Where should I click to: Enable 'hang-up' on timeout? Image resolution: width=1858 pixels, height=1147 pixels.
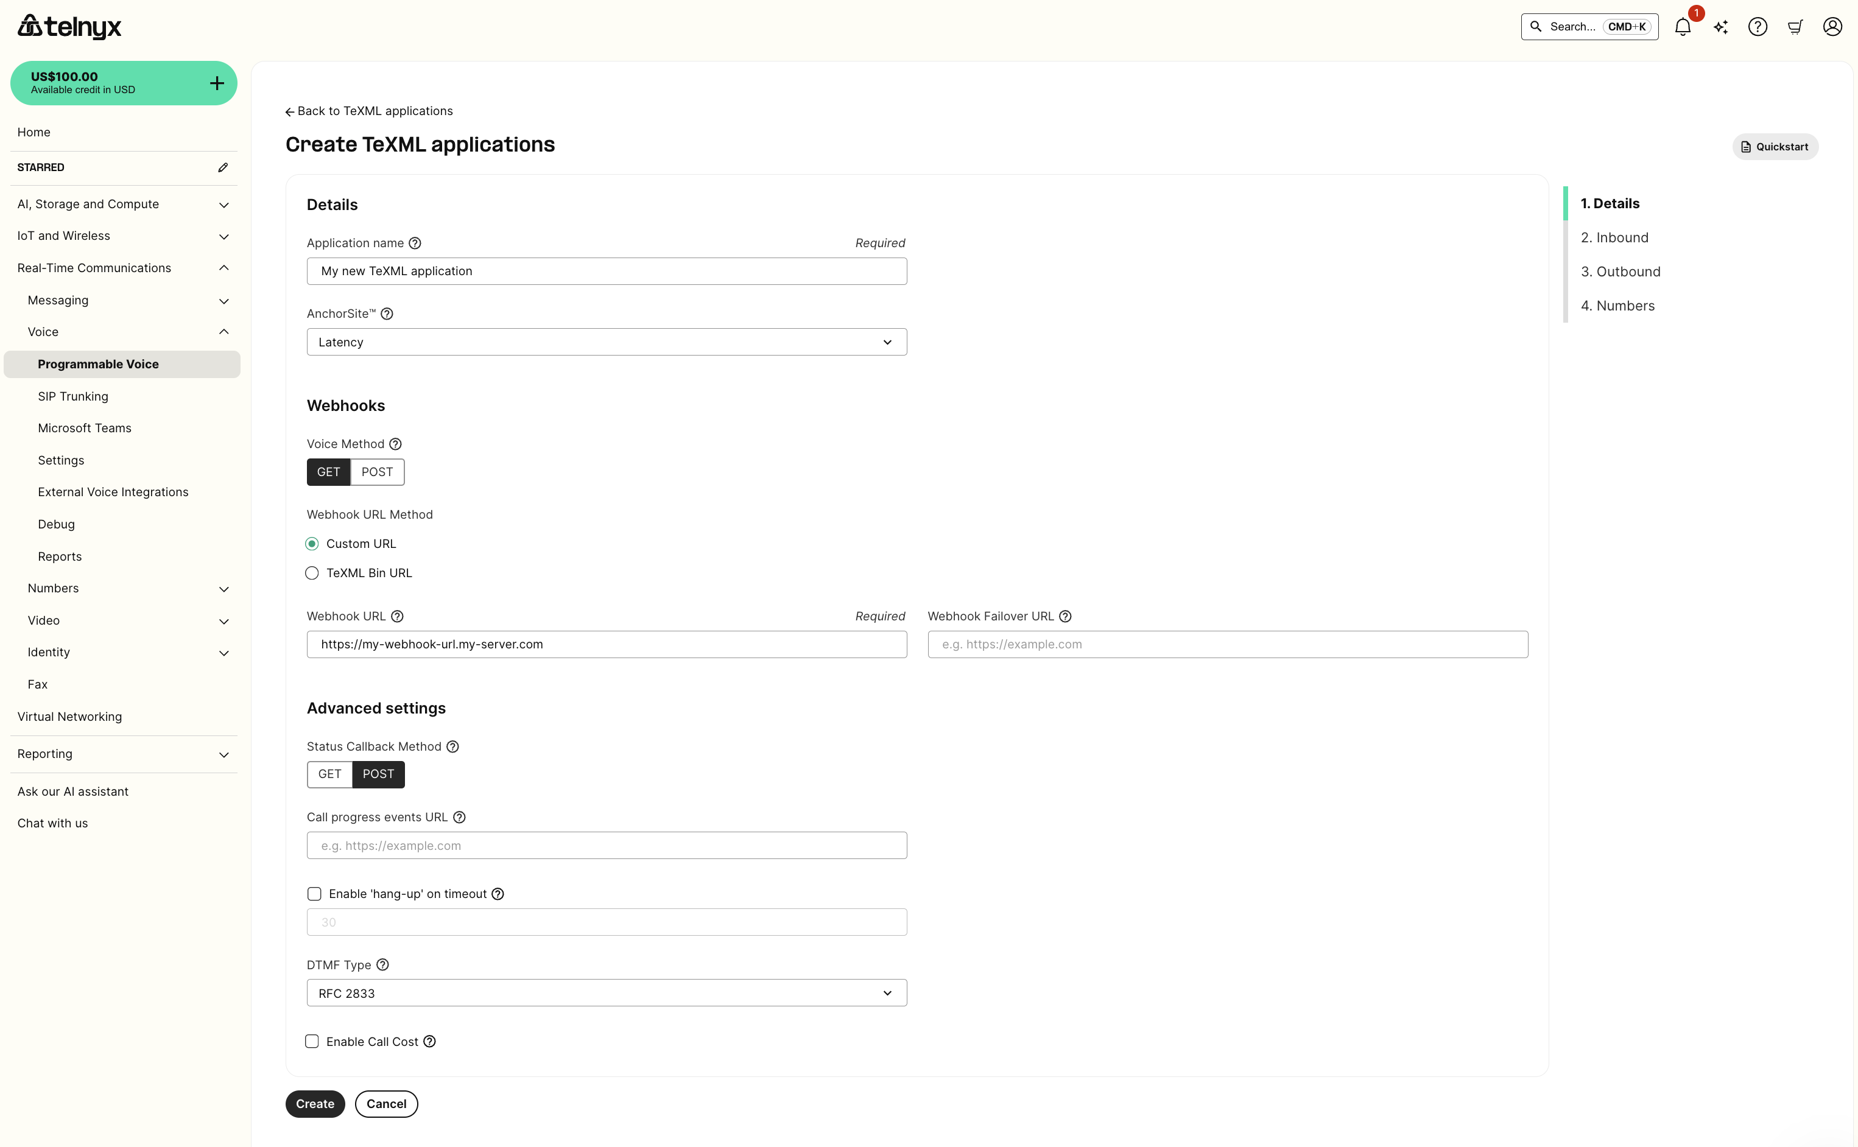[x=314, y=894]
